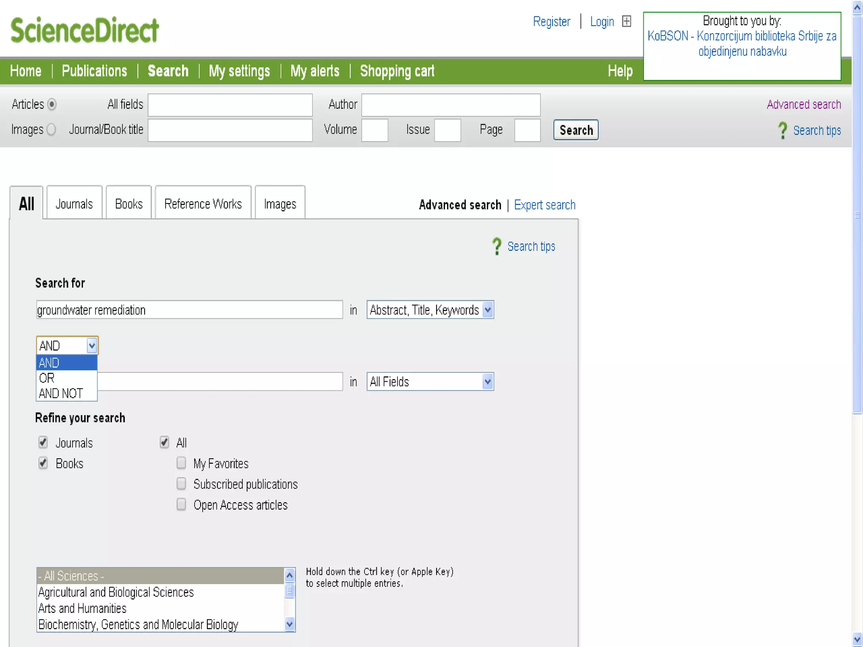Enable Open Access articles checkbox
863x647 pixels.
181,505
